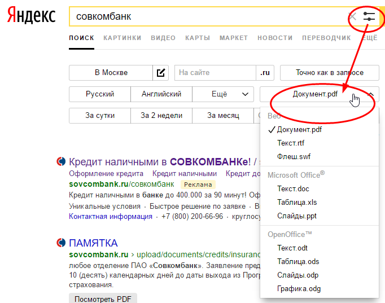Toggle the Английский language filter

161,94
